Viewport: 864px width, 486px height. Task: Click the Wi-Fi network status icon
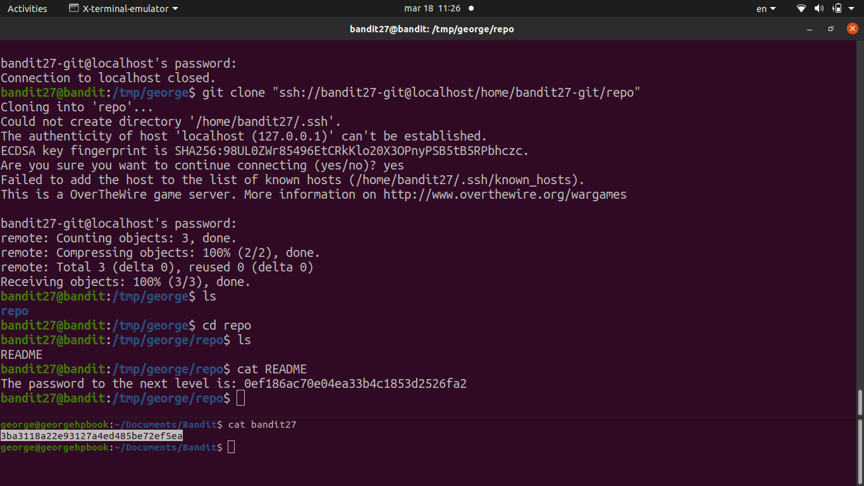pos(801,9)
